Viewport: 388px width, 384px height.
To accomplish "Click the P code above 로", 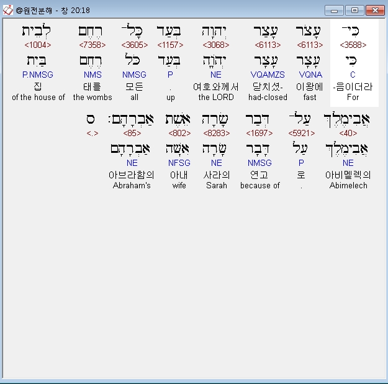I will [301, 163].
